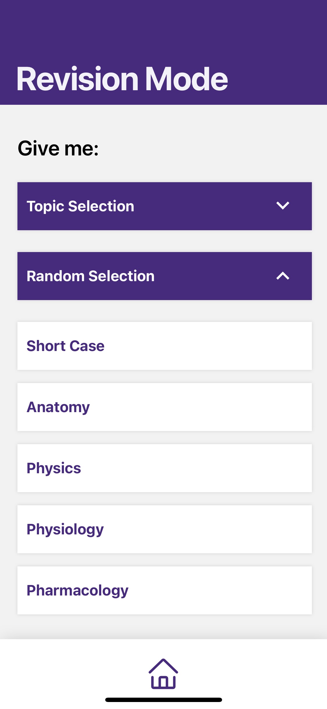This screenshot has width=327, height=709.
Task: Click the Random Selection header label
Action: tap(90, 276)
